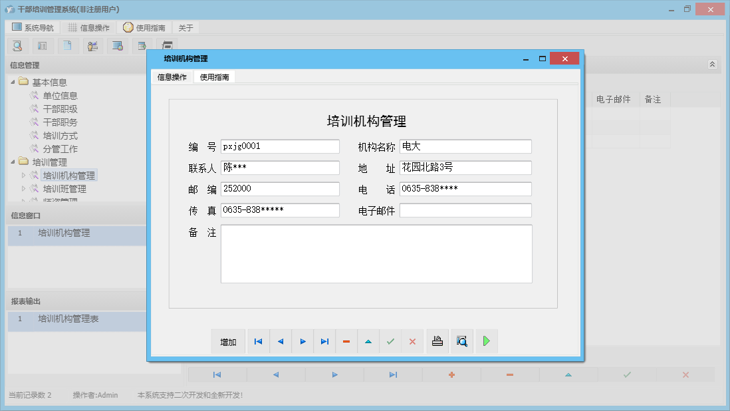Open the 信息操作 menu in the menu bar
The image size is (730, 411).
pos(90,27)
